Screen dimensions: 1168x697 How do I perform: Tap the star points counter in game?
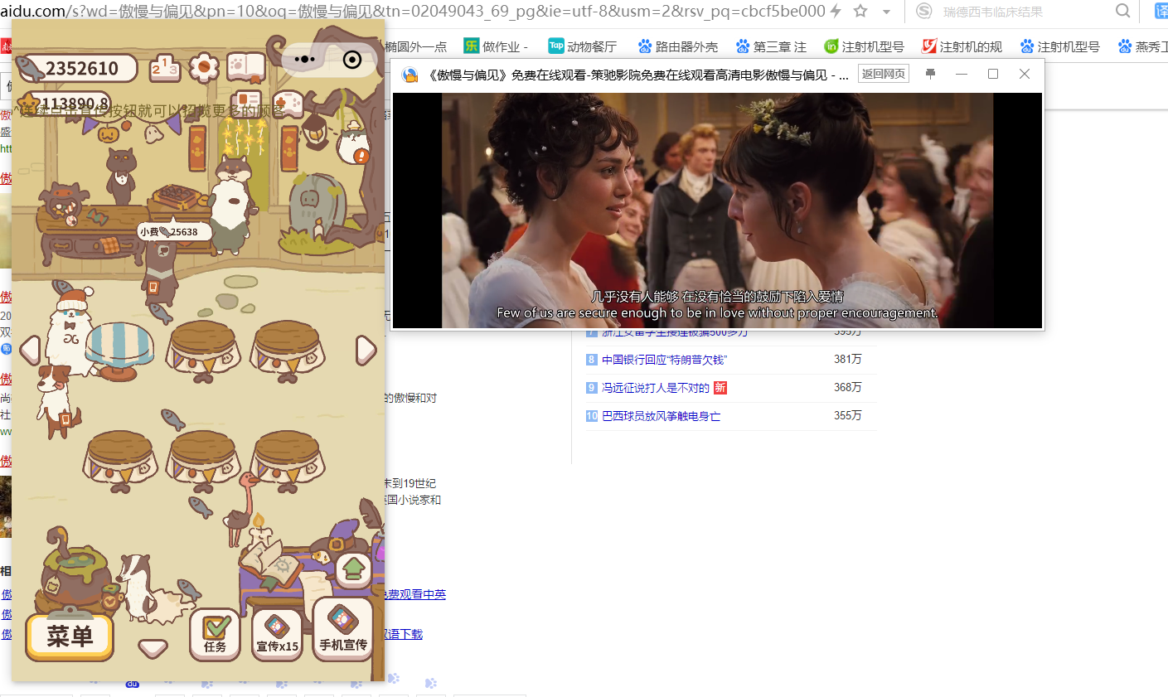(64, 104)
